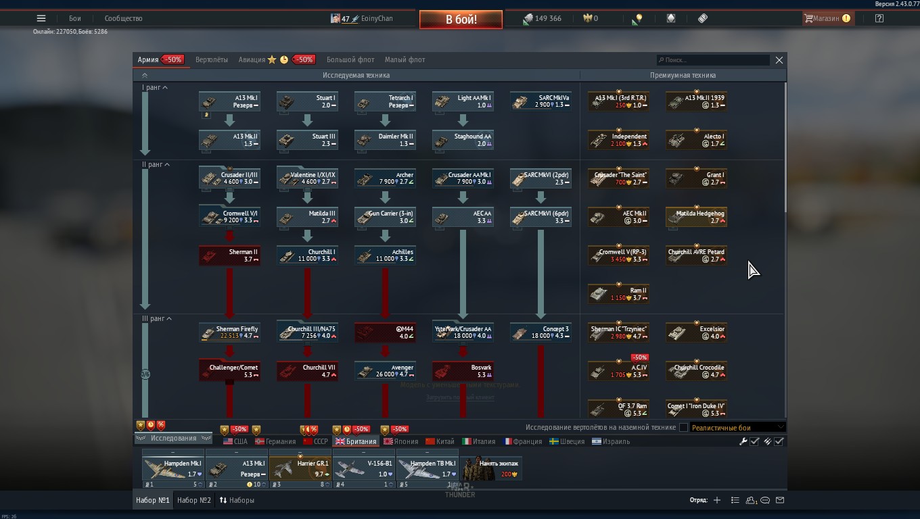Select the Britain nation tab
Screen dimensions: 920x519
[356, 441]
